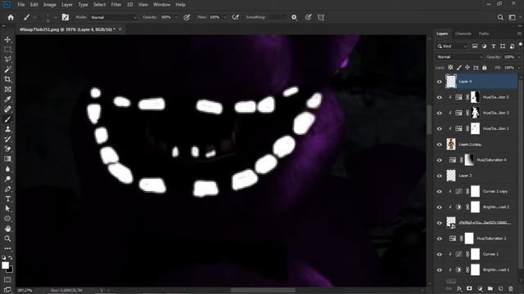Select the Layer 1 copy layer

click(481, 145)
